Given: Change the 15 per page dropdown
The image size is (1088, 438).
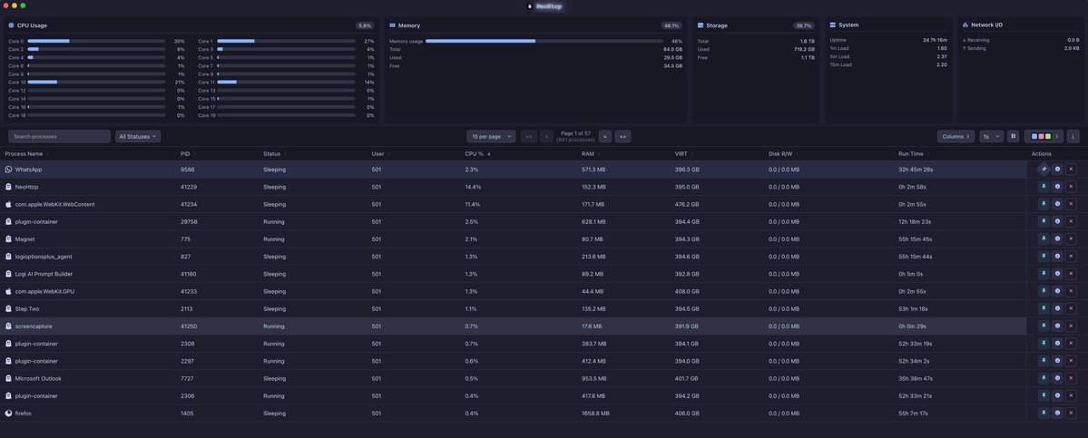Looking at the screenshot, I should click(491, 137).
